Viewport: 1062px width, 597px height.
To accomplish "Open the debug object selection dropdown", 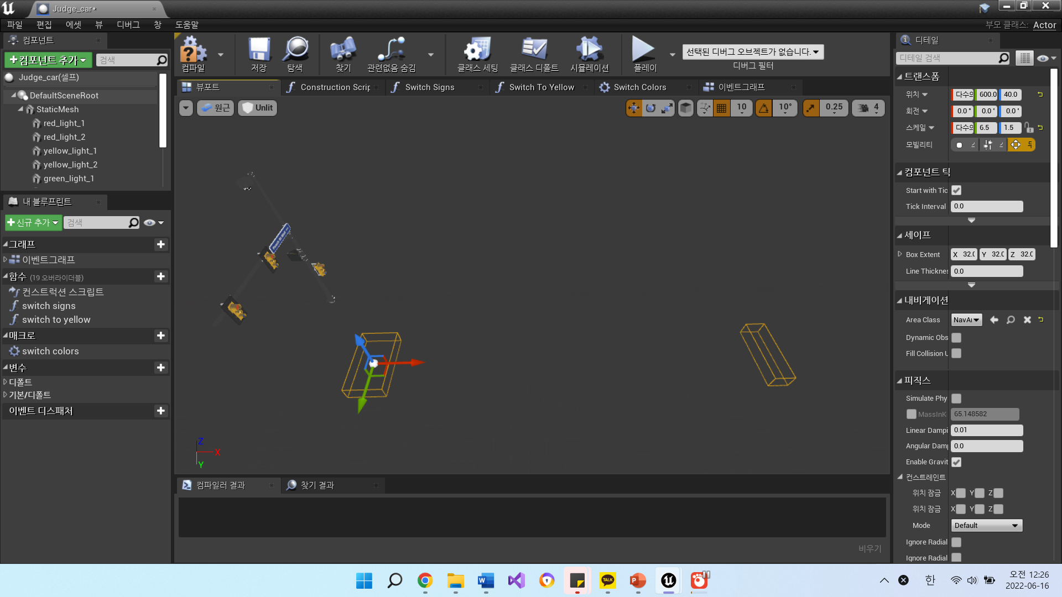I will click(x=753, y=52).
